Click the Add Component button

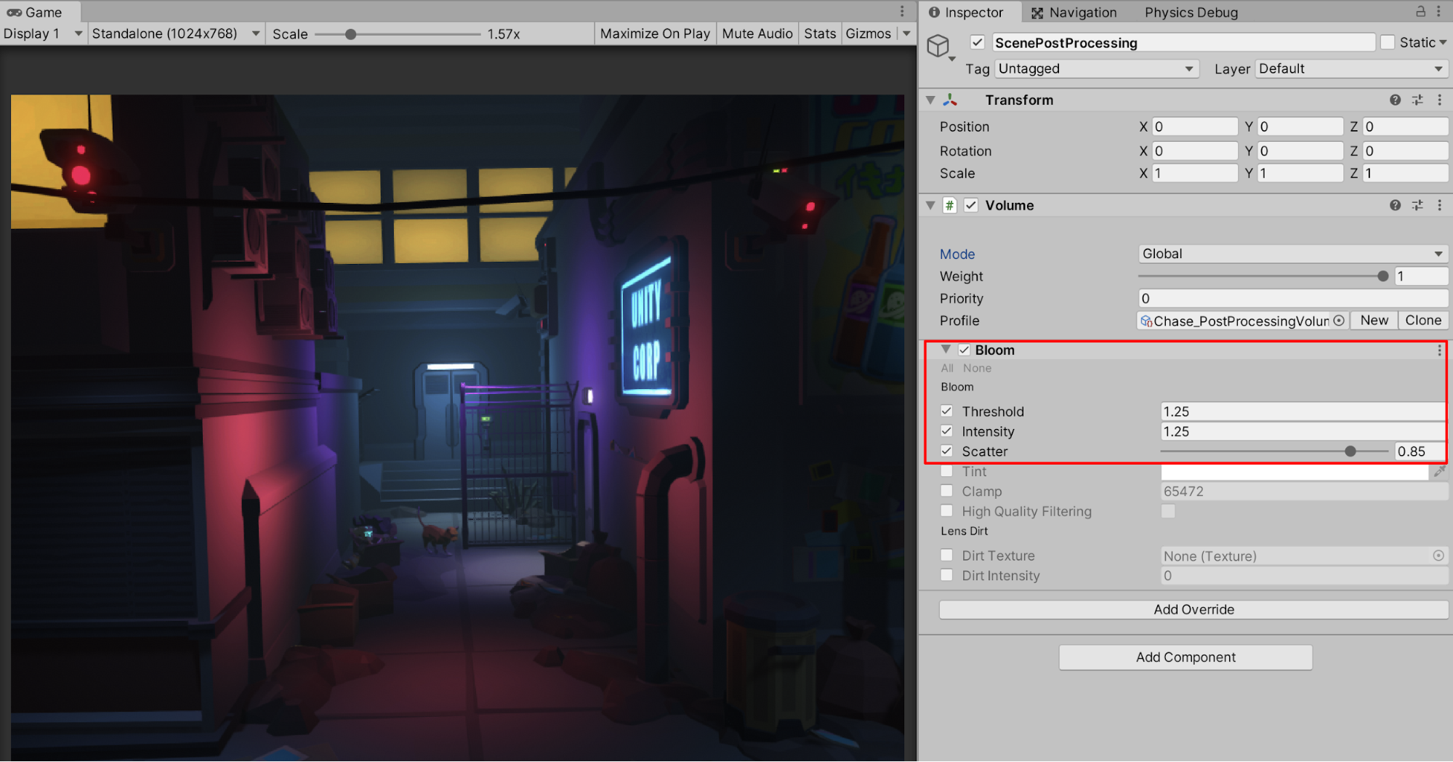point(1186,657)
